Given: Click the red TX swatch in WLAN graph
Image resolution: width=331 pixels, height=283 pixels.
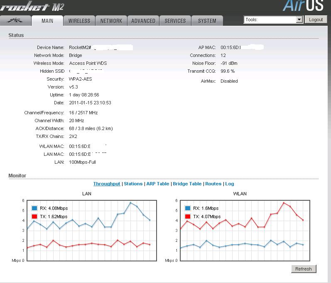Looking at the screenshot, I should pyautogui.click(x=188, y=217).
